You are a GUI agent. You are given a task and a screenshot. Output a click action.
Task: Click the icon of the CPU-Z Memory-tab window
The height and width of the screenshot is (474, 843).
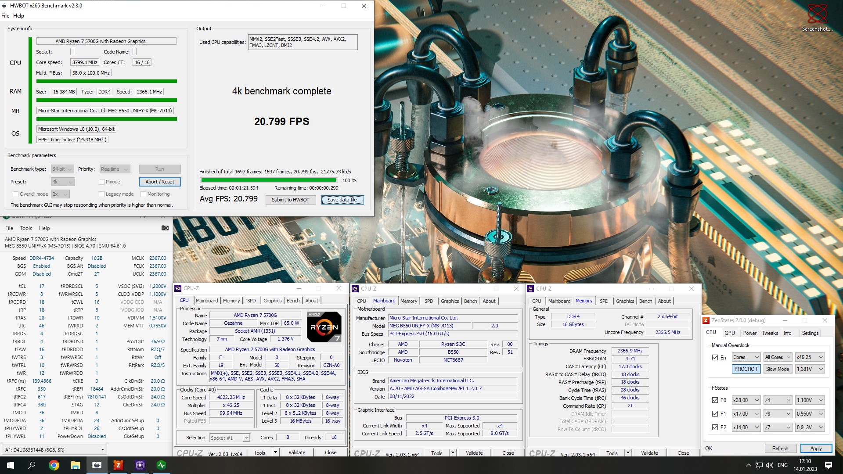click(x=530, y=289)
